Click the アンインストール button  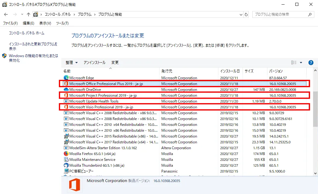pyautogui.click(x=94, y=63)
